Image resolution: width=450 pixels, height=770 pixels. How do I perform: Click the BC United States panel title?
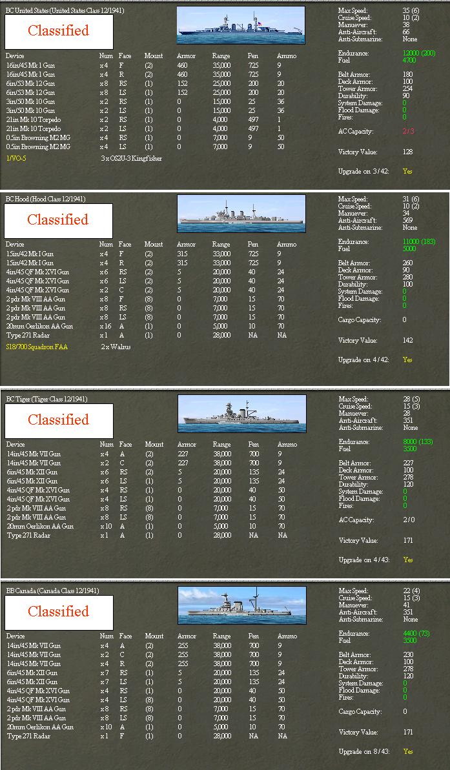point(65,10)
